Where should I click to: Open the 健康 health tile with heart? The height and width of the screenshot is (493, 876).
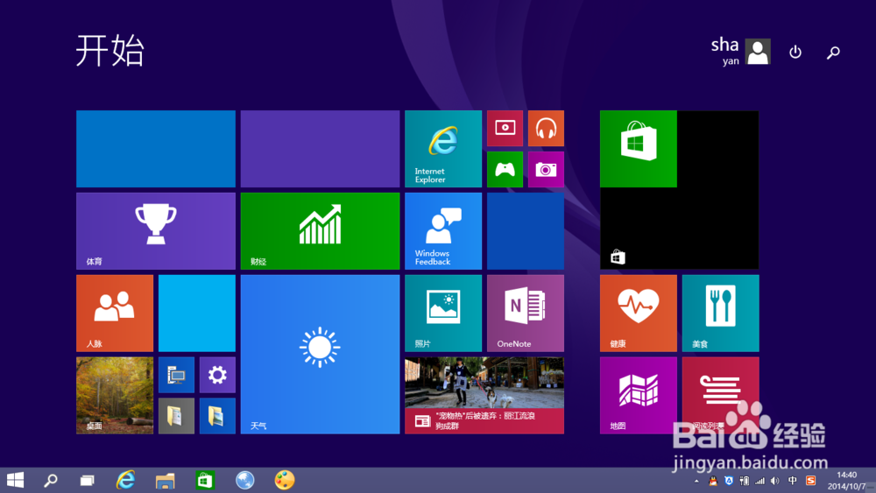click(x=638, y=313)
